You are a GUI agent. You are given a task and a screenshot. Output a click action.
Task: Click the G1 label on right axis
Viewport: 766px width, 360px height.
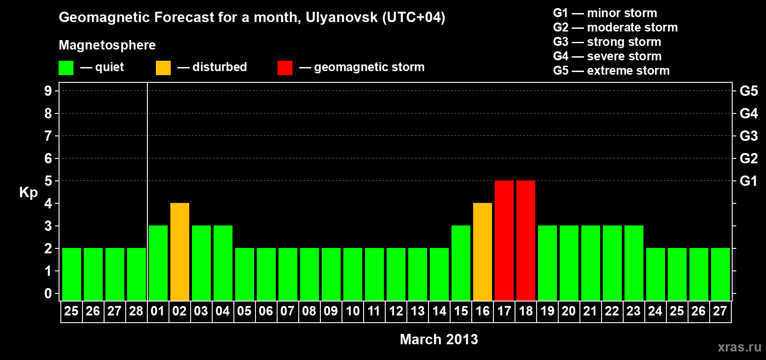click(749, 181)
